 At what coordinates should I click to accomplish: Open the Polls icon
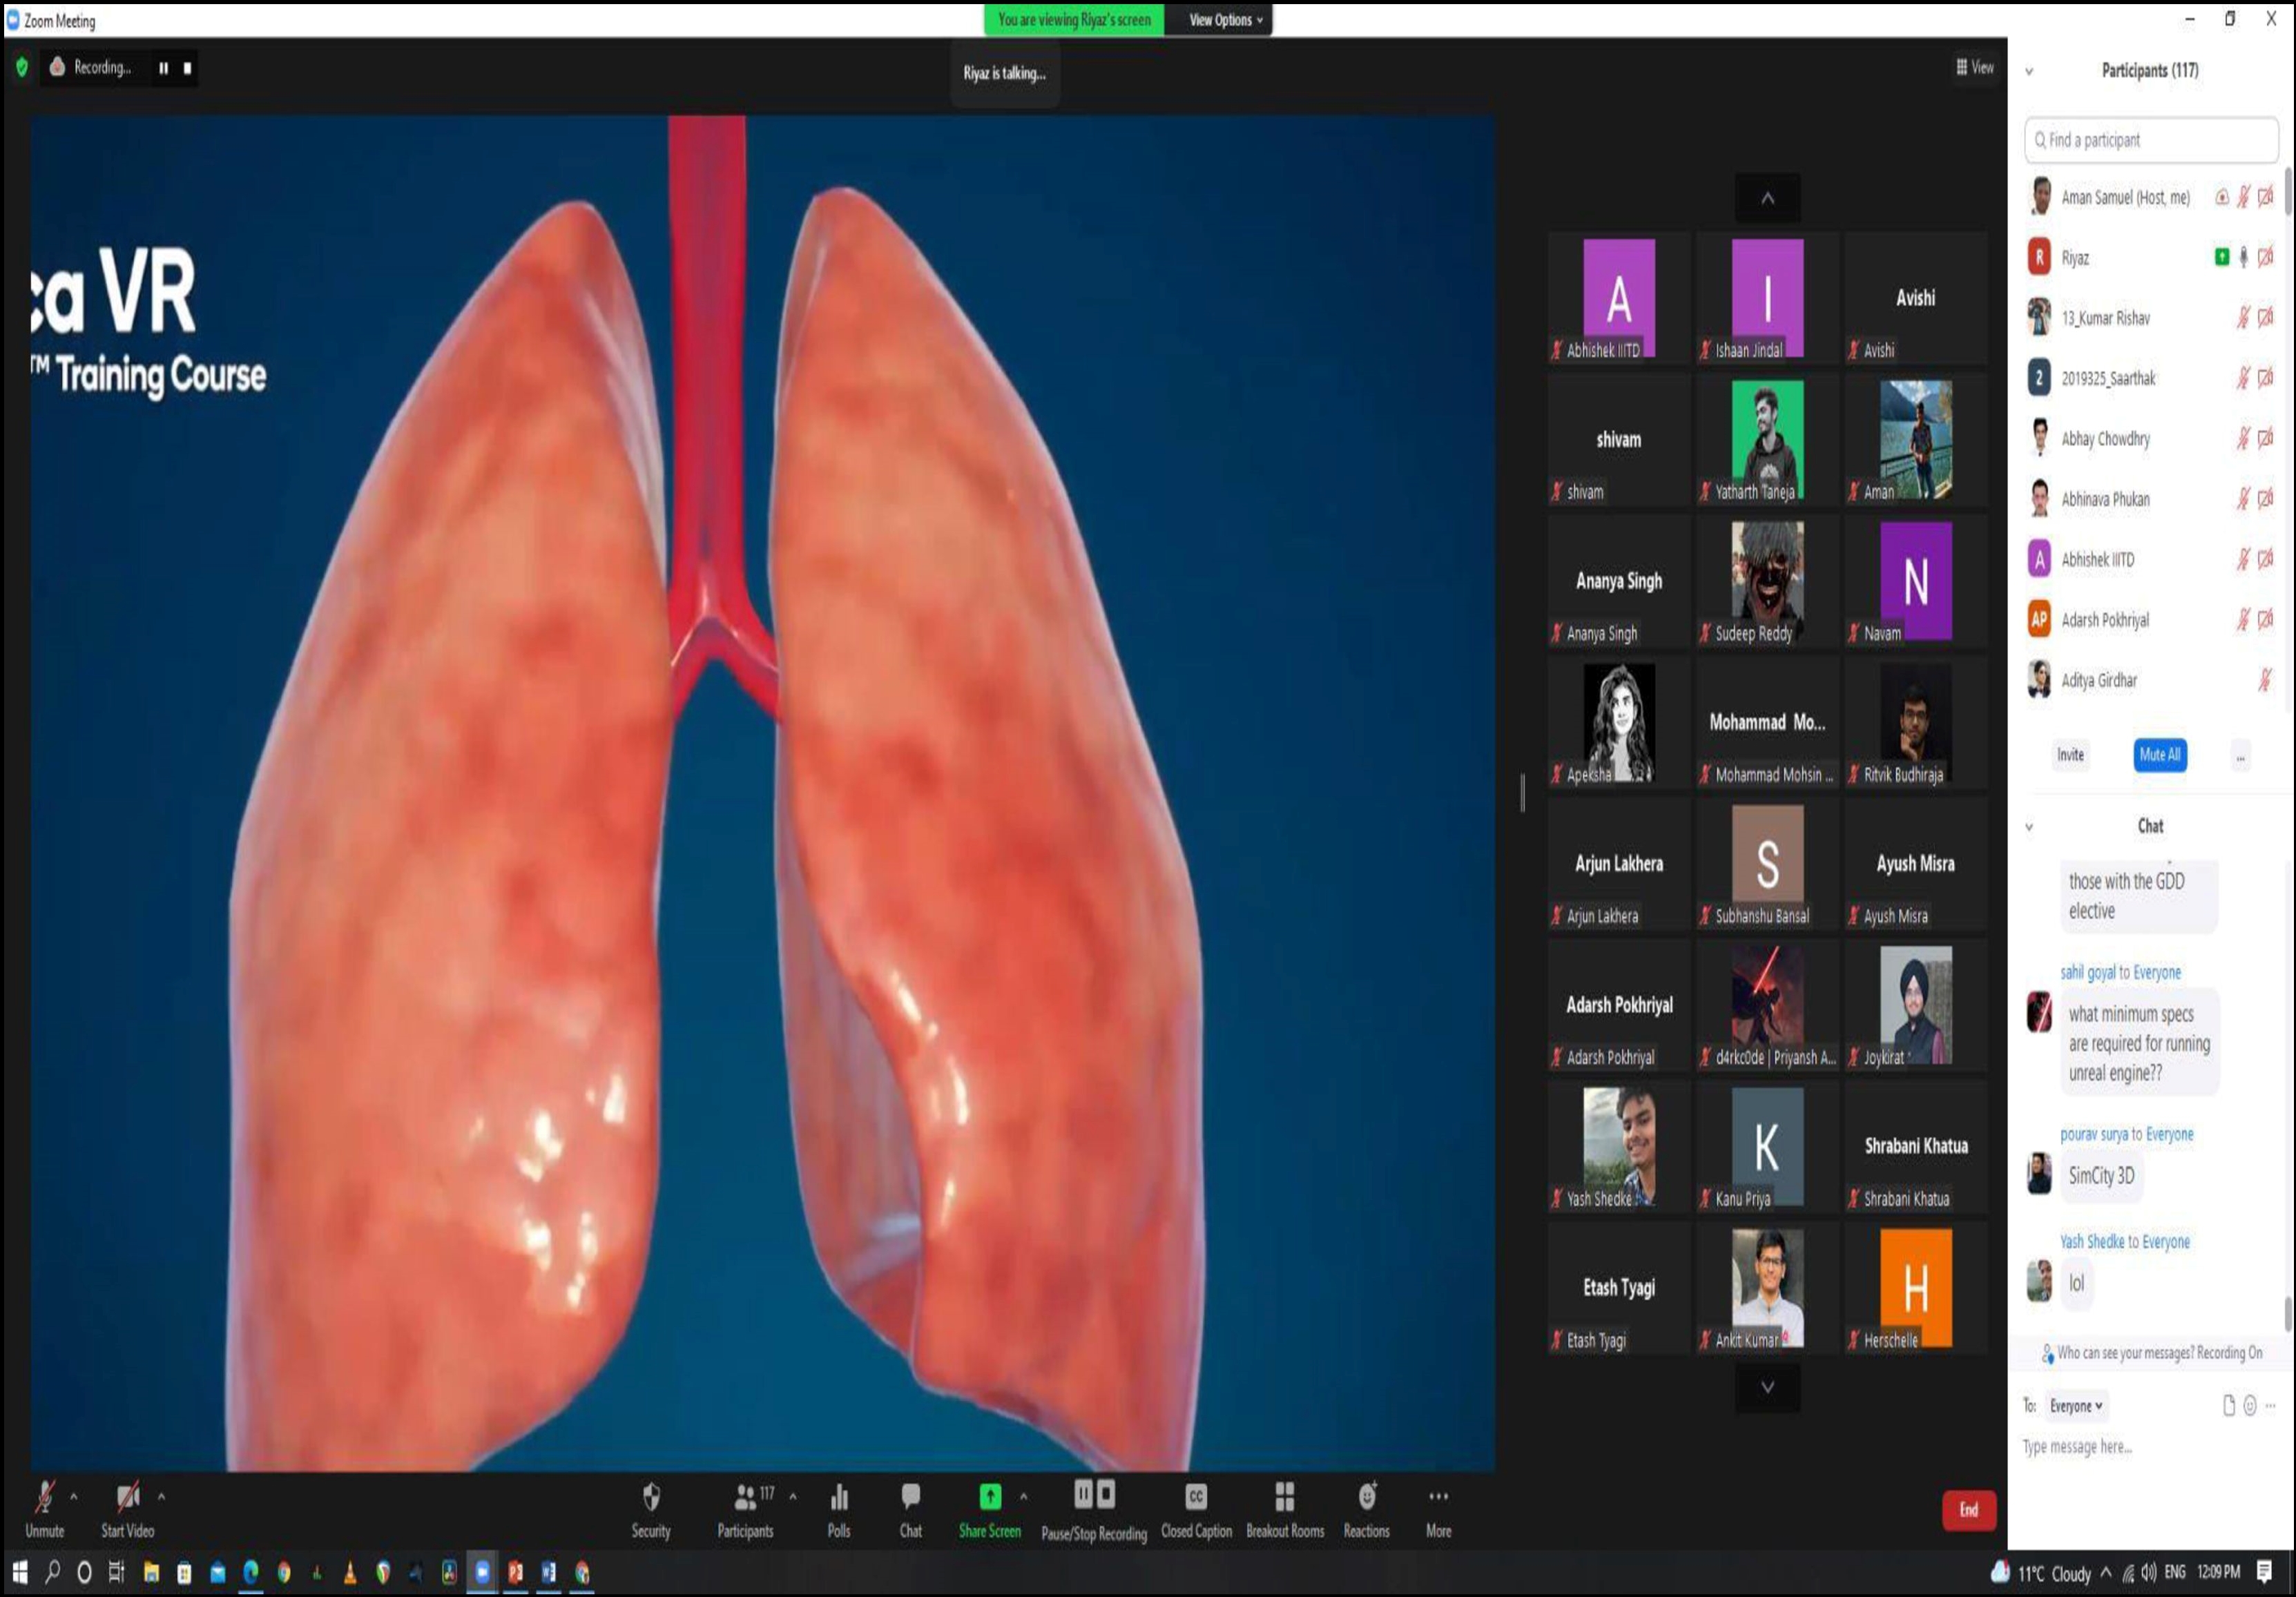click(839, 1496)
